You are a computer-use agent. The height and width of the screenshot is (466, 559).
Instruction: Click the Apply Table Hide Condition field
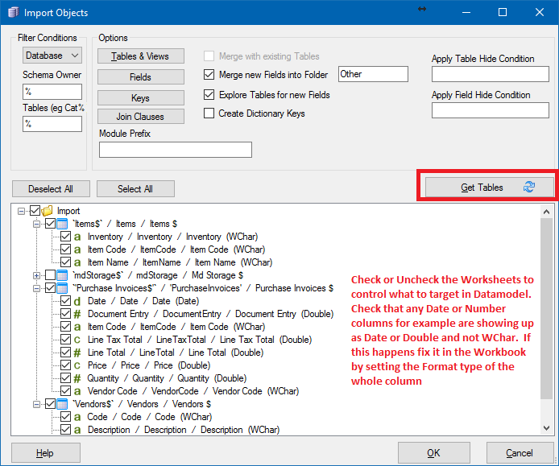pyautogui.click(x=491, y=74)
